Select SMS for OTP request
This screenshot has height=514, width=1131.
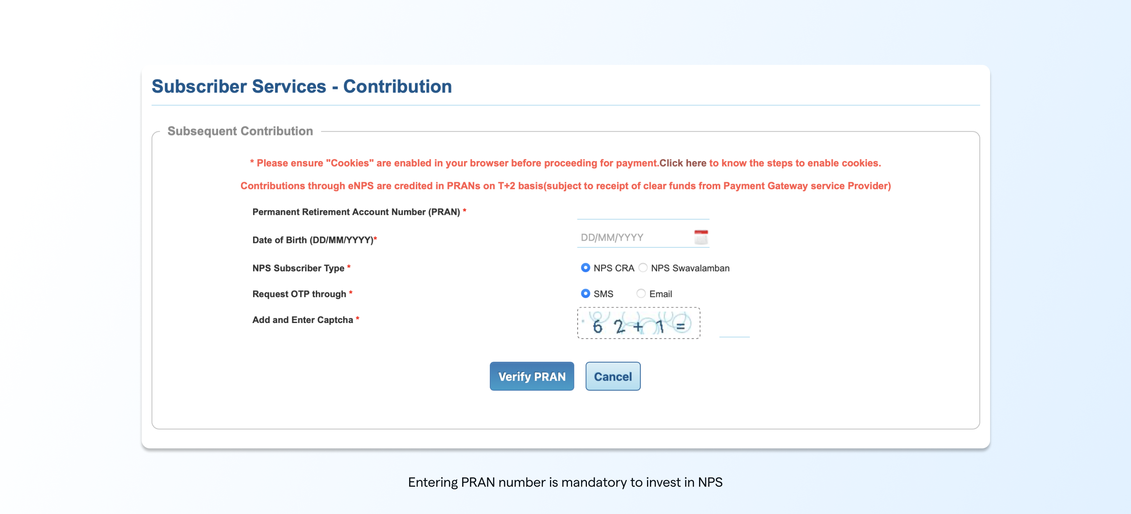click(x=585, y=294)
